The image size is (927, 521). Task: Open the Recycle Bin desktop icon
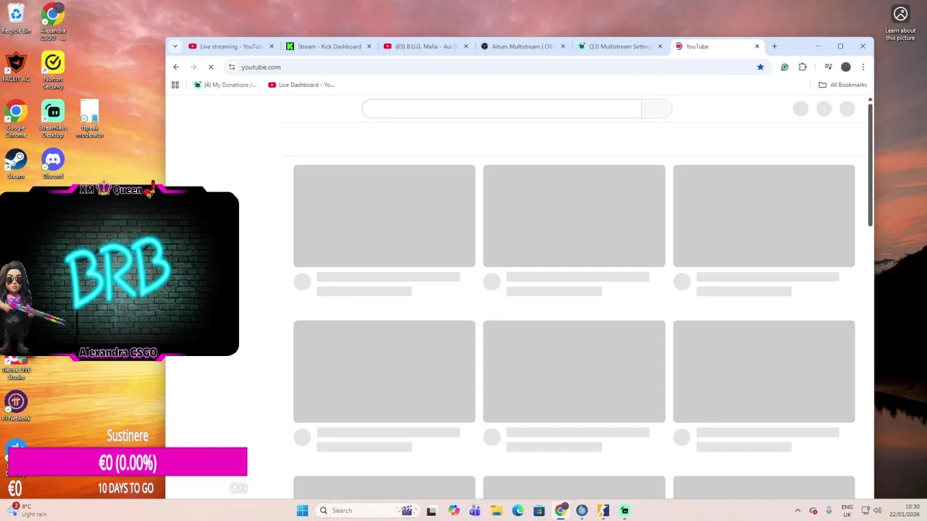click(16, 19)
